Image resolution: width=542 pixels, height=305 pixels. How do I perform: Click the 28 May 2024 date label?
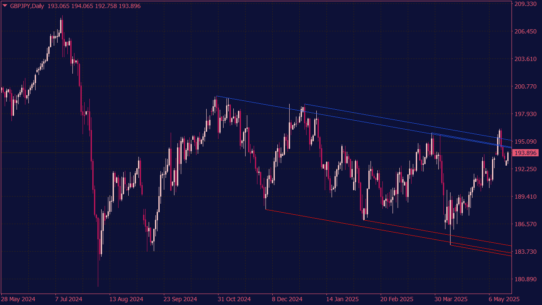19,299
